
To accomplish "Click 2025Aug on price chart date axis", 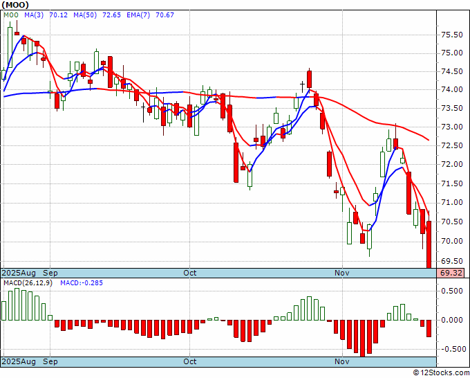I will click(x=19, y=273).
